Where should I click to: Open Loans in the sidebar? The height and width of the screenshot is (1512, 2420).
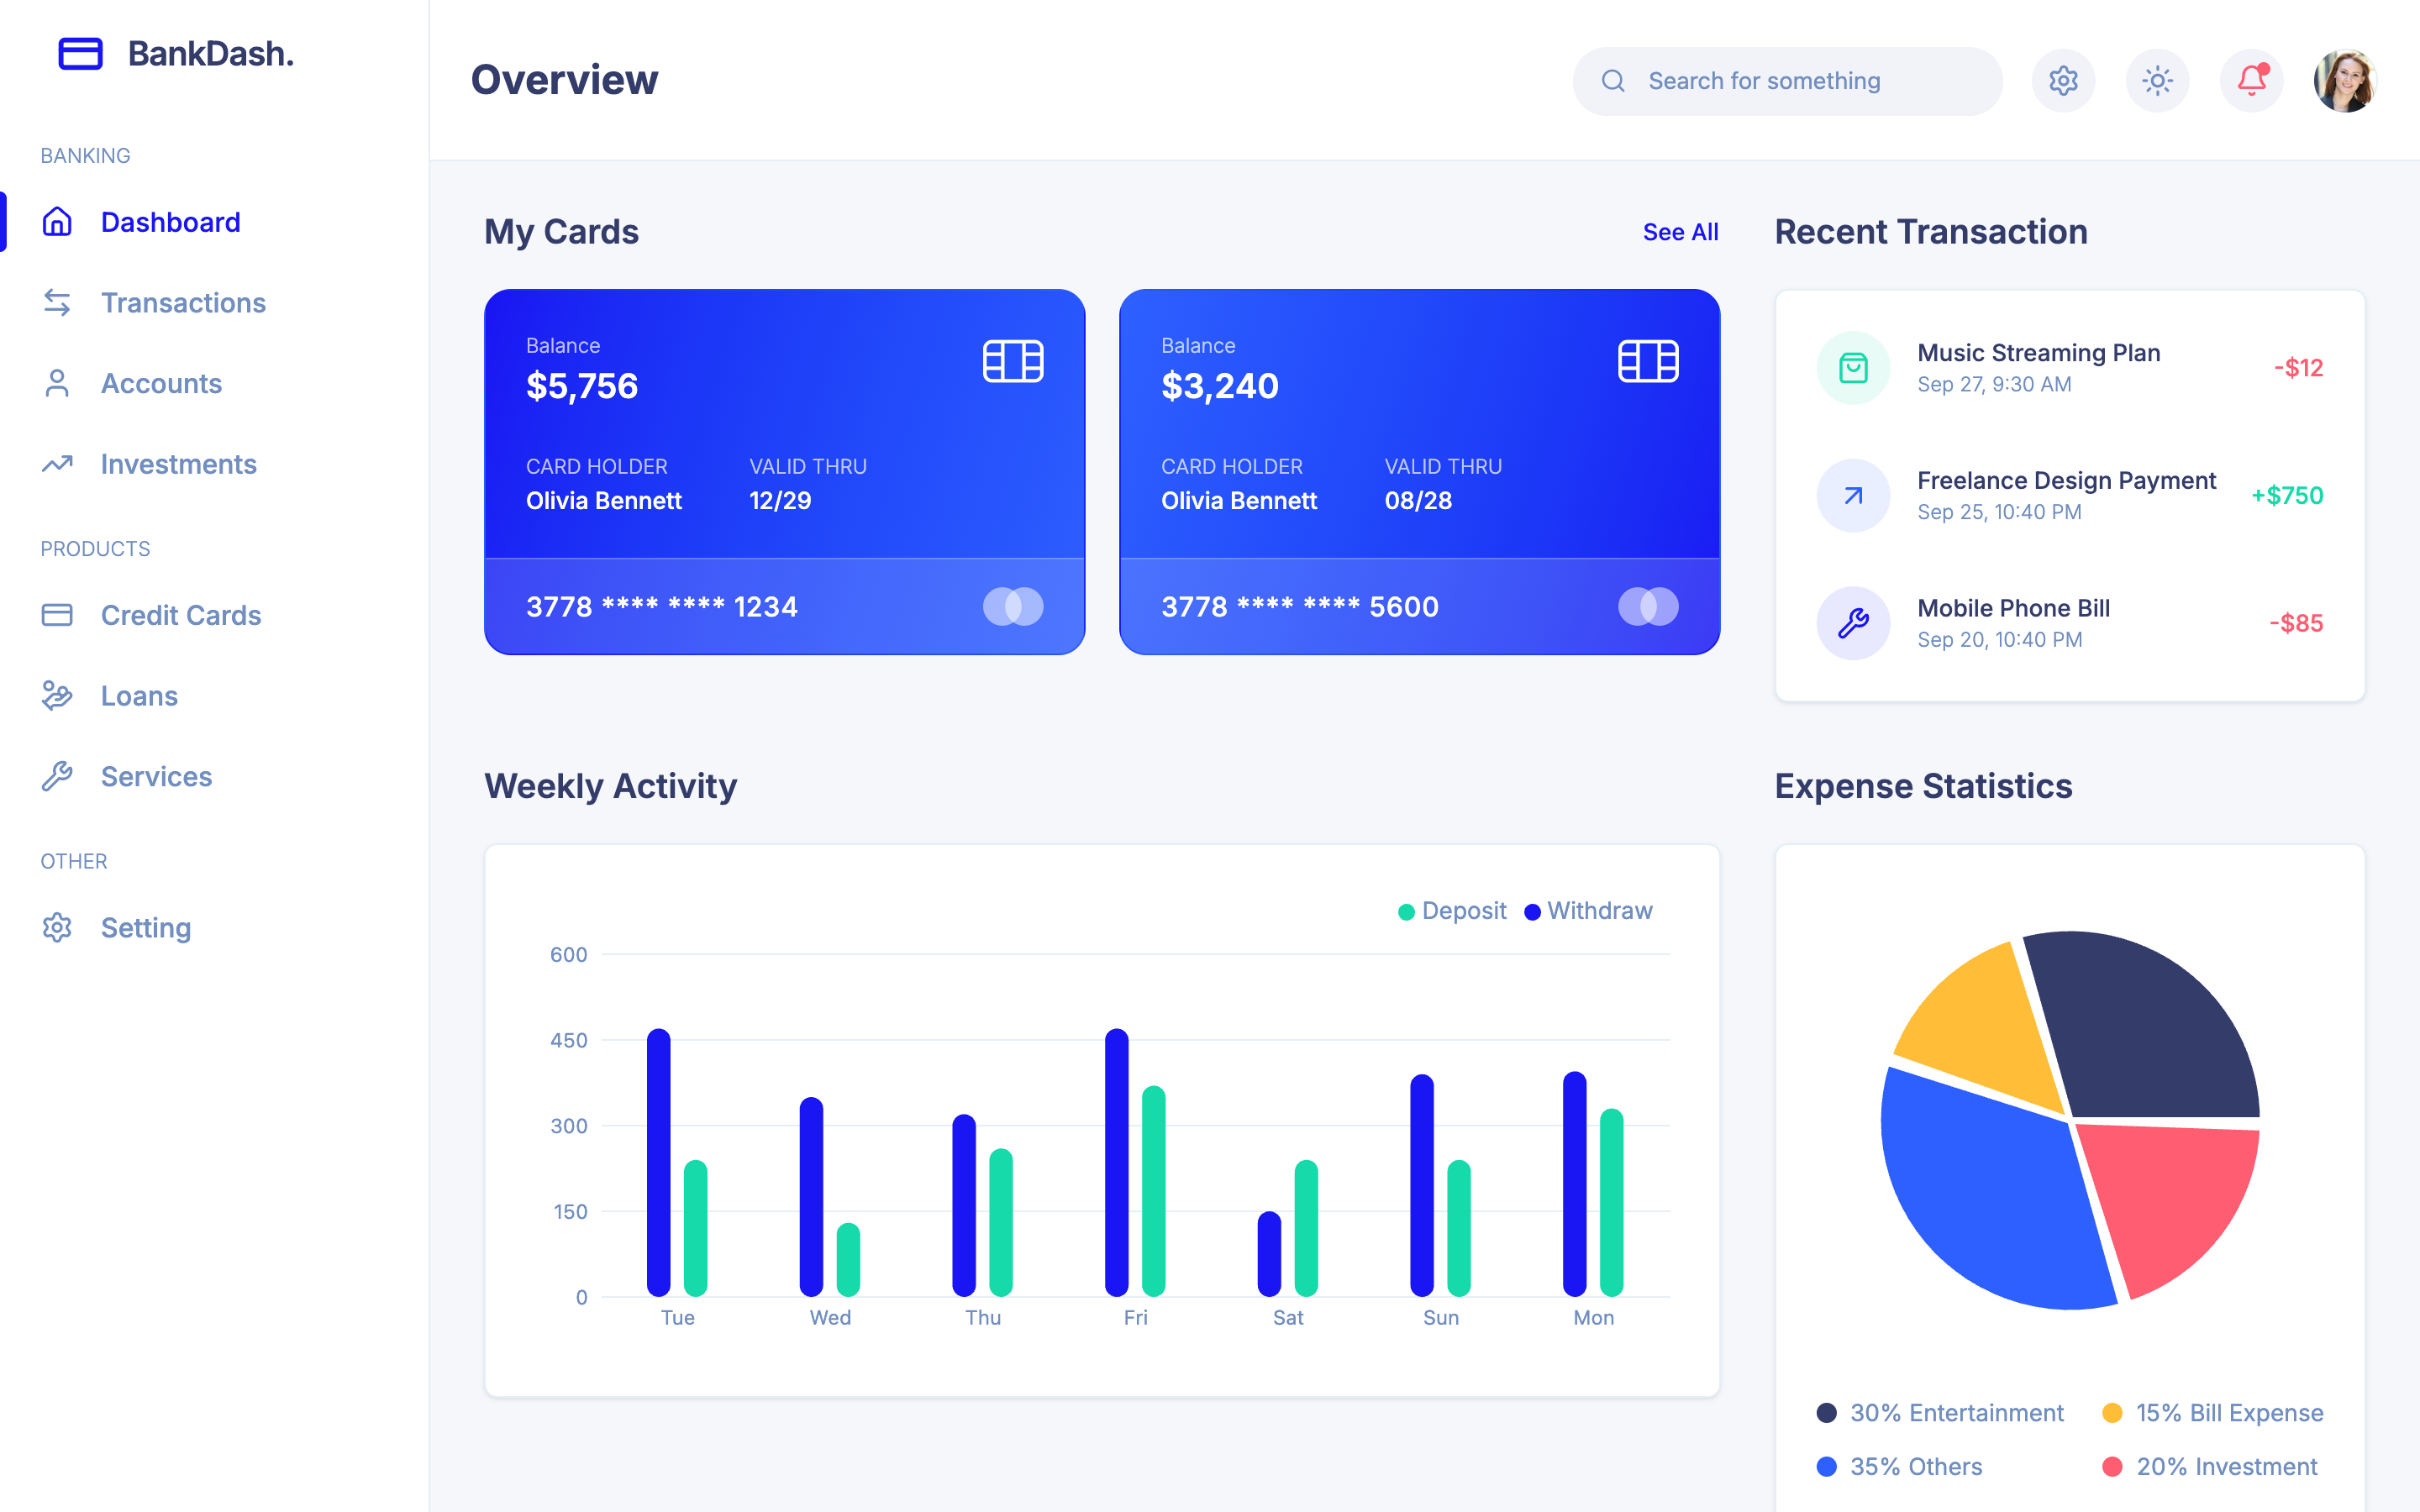tap(214, 696)
